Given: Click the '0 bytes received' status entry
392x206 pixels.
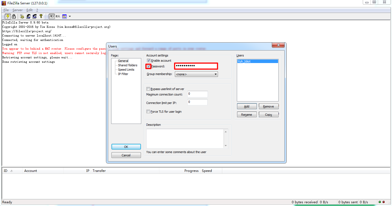Looking at the screenshot, I should [x=305, y=202].
